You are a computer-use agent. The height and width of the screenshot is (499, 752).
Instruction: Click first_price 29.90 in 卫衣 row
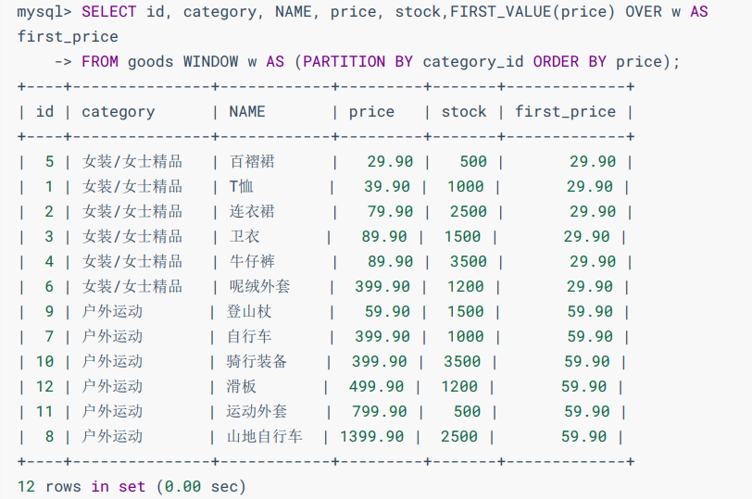(x=586, y=236)
